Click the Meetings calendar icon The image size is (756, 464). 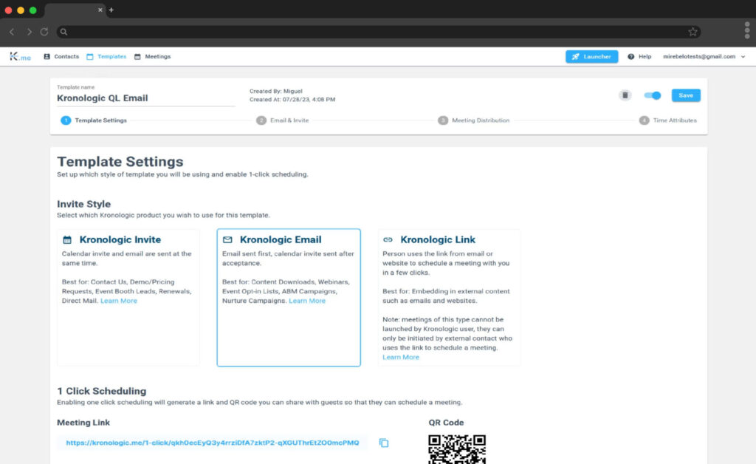pyautogui.click(x=137, y=56)
